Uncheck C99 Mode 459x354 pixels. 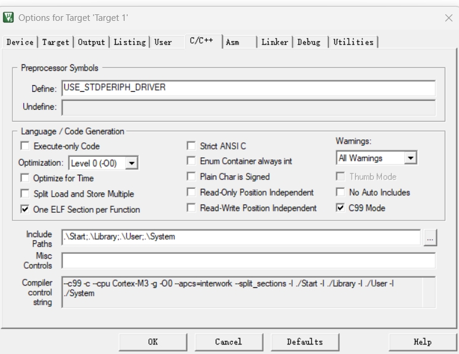point(340,208)
